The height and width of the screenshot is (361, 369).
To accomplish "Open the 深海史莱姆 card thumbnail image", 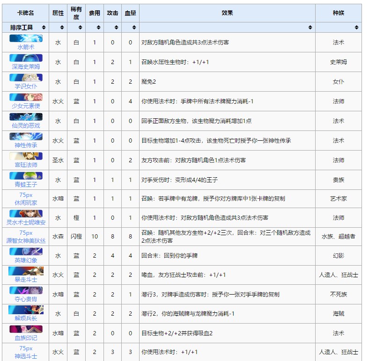I will tap(26, 58).
